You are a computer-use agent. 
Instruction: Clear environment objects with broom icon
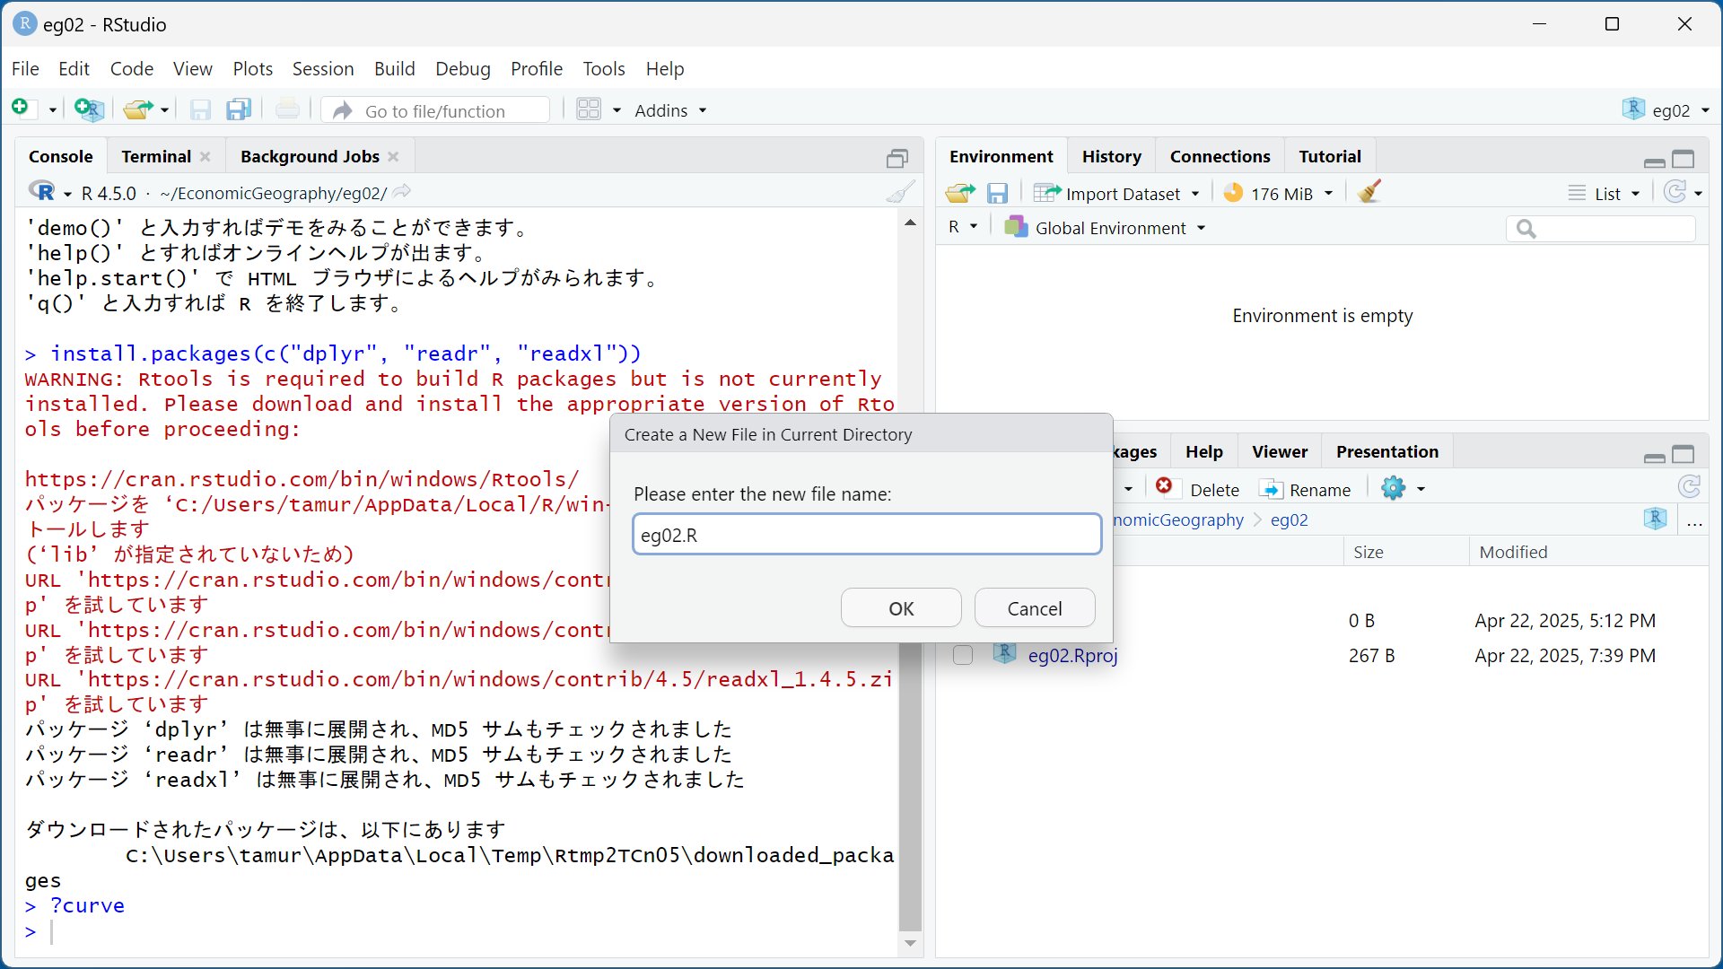tap(1369, 192)
